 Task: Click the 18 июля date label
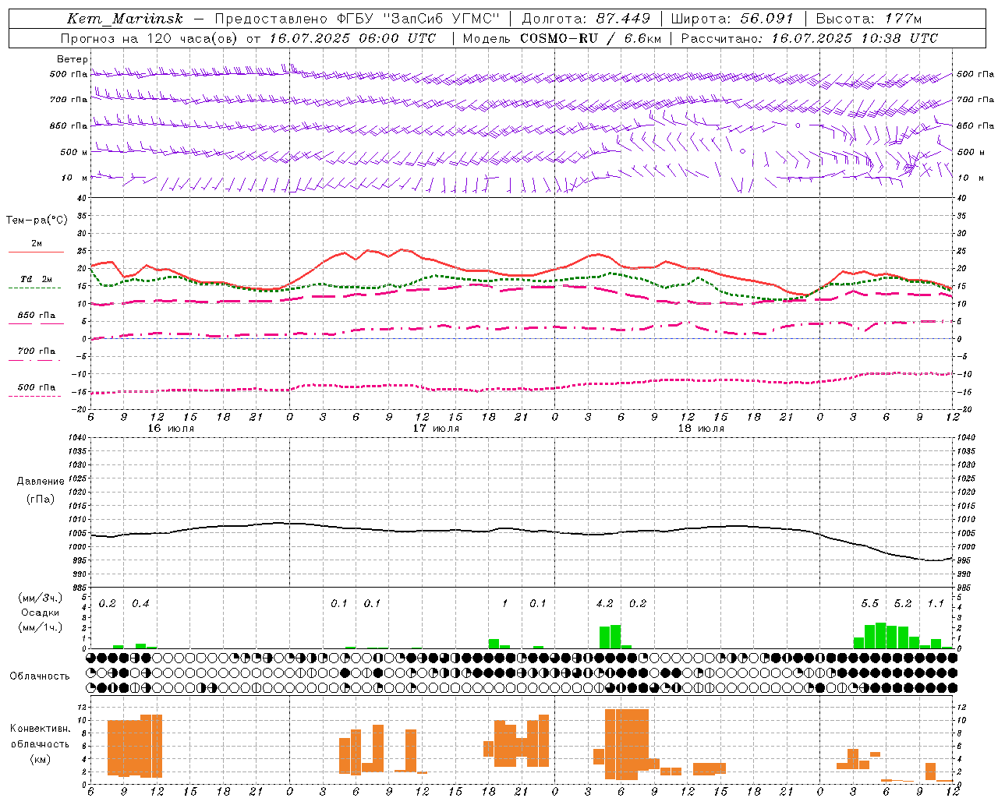pyautogui.click(x=701, y=429)
